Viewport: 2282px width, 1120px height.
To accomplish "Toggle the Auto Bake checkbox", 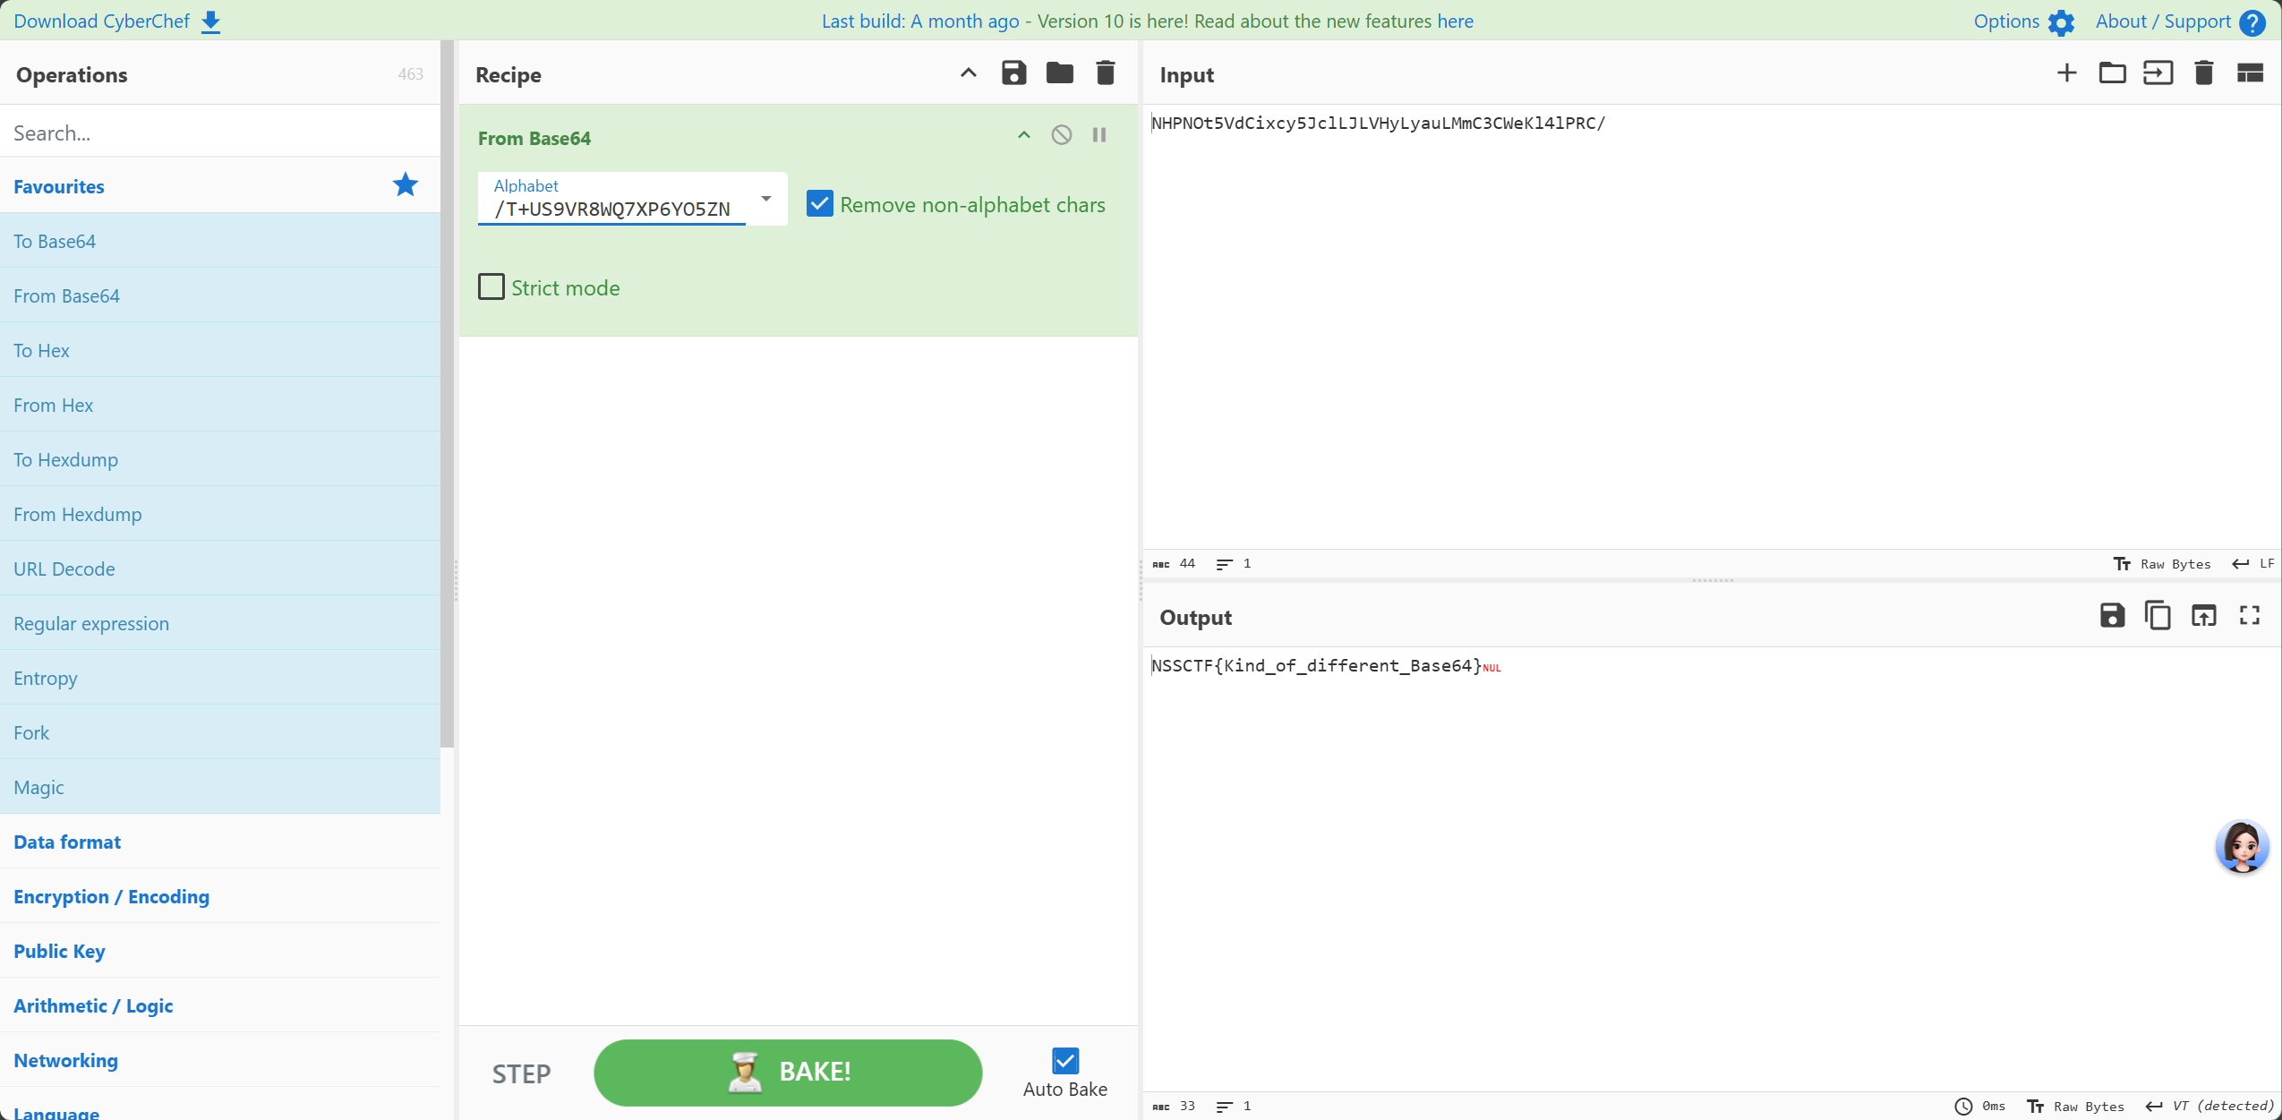I will pyautogui.click(x=1064, y=1061).
